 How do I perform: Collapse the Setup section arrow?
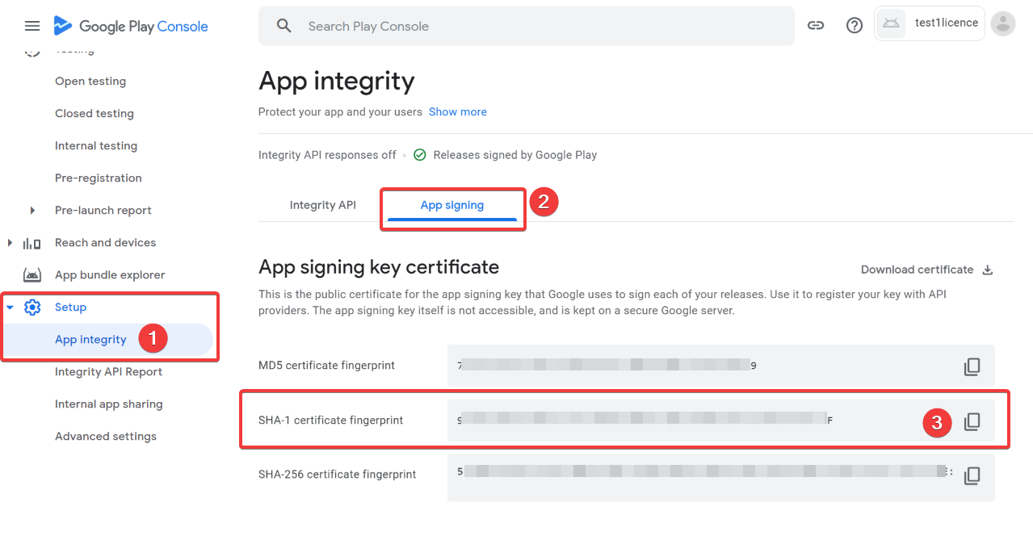click(x=10, y=308)
